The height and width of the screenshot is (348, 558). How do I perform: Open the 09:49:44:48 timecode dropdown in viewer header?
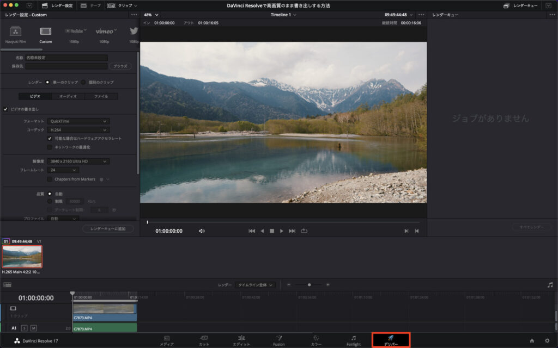tap(398, 15)
